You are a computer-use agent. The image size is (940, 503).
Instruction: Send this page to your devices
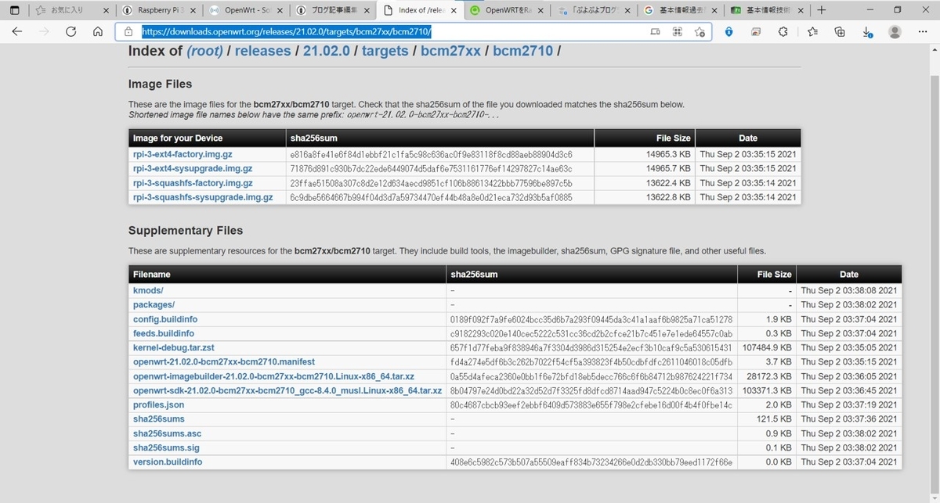point(656,32)
